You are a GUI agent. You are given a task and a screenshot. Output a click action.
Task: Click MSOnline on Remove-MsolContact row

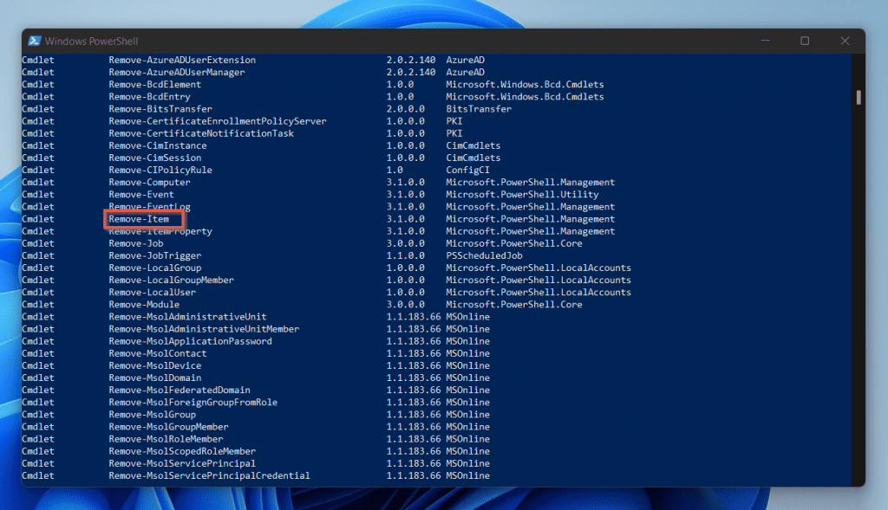(x=467, y=354)
